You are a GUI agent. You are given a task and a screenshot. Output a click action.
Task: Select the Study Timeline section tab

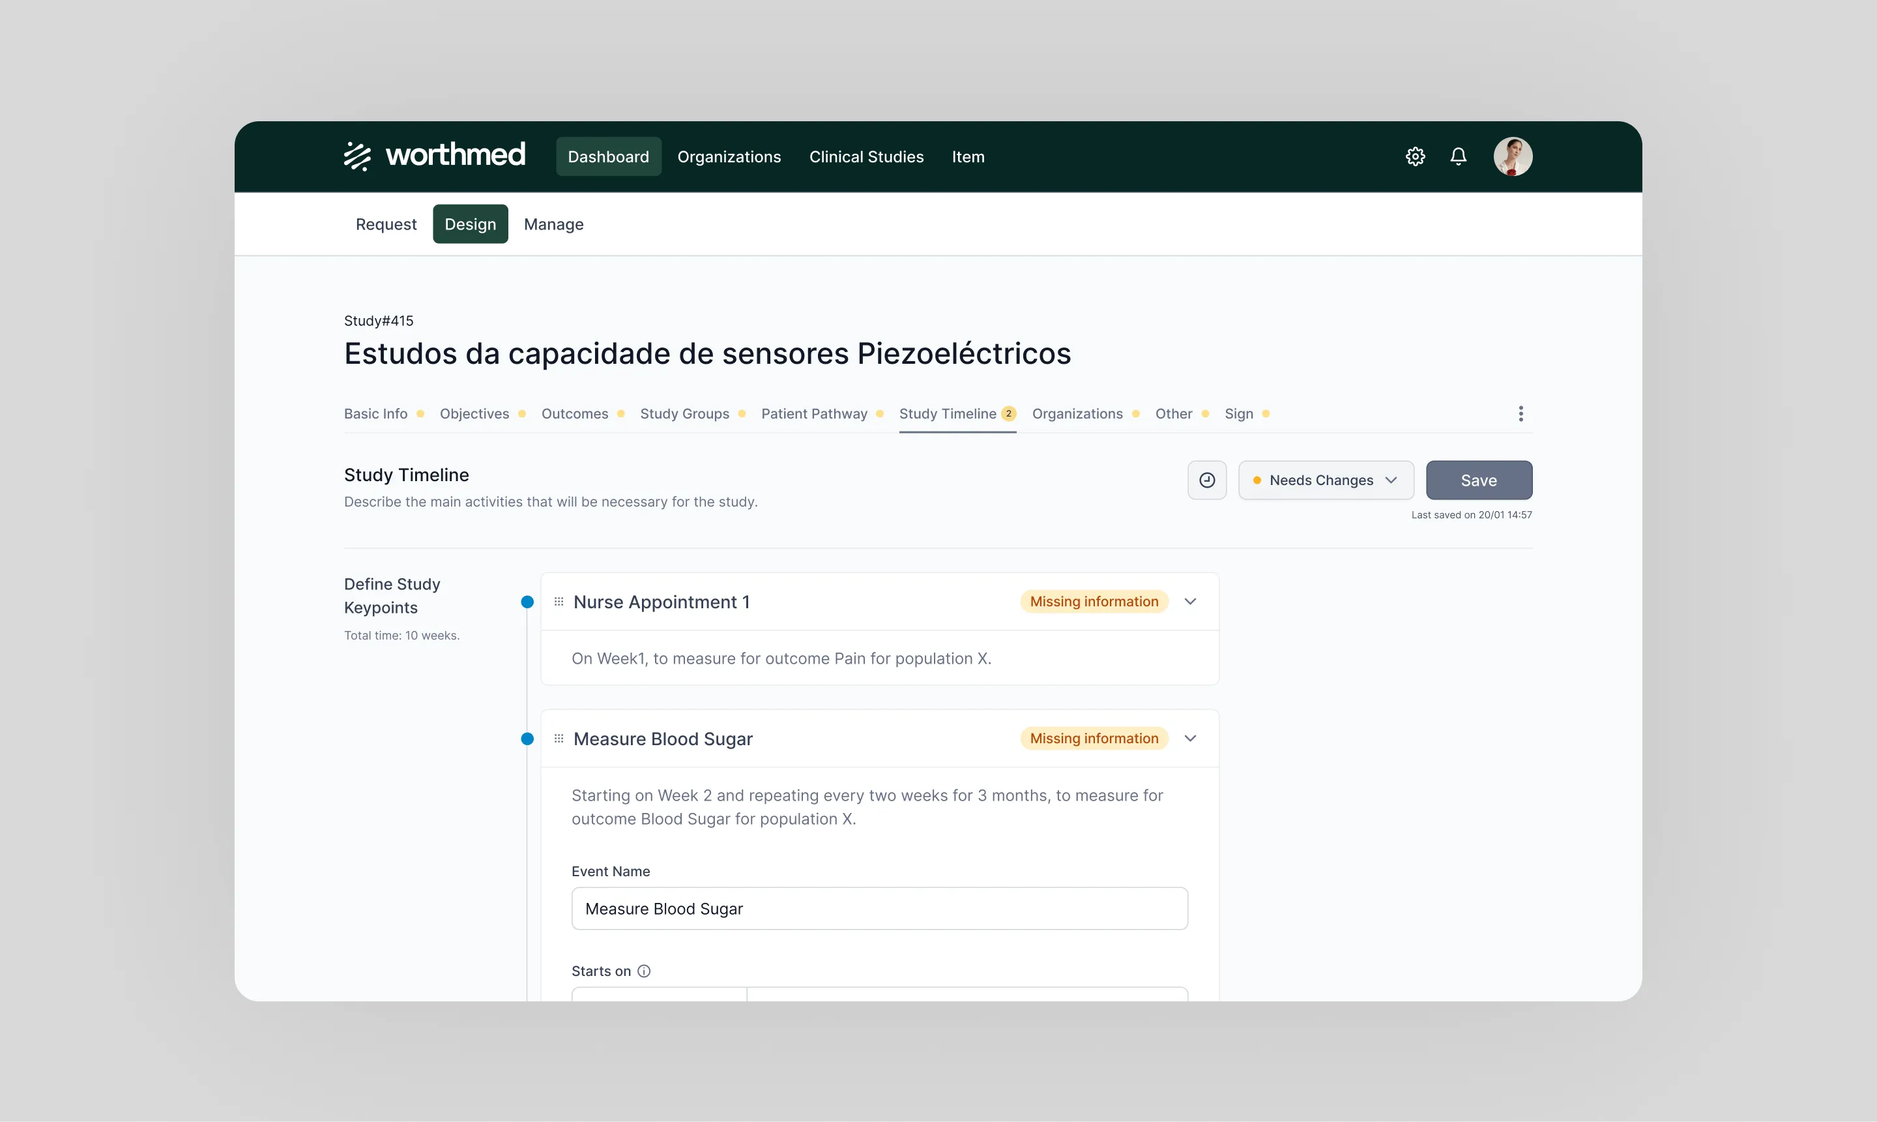957,413
